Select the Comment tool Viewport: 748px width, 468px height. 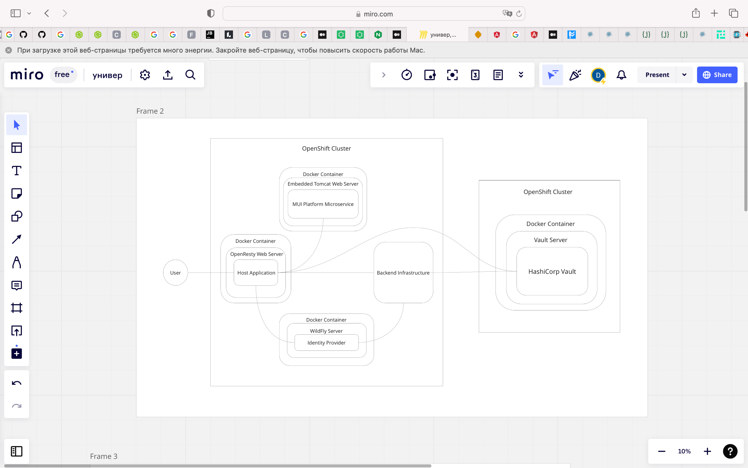click(17, 285)
